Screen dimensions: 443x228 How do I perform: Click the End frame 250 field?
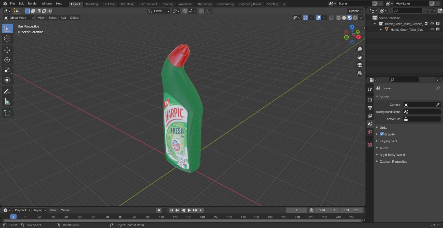[351, 210]
